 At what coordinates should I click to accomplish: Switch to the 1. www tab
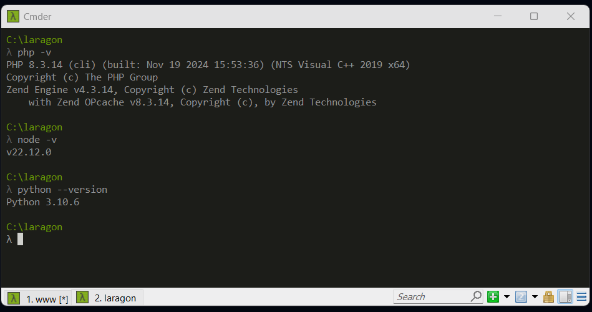click(37, 298)
